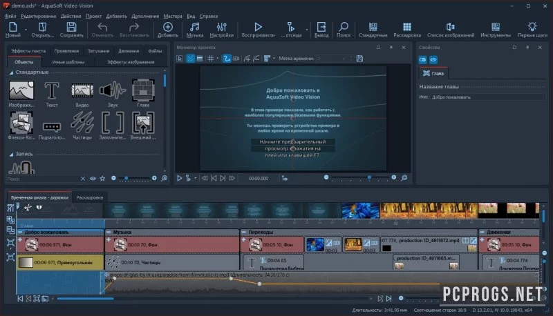
Task: Click the save icon in project monitor toolbar
Action: [359, 59]
